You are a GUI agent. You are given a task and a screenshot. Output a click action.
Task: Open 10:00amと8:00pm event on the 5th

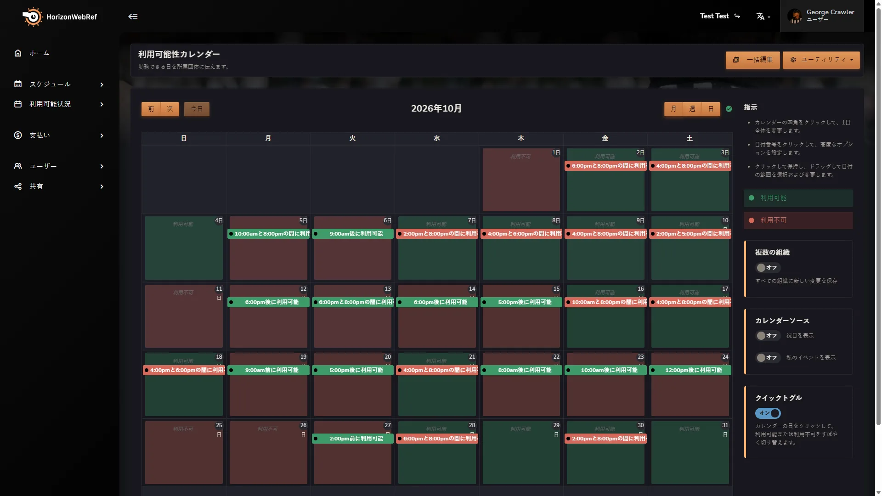269,234
